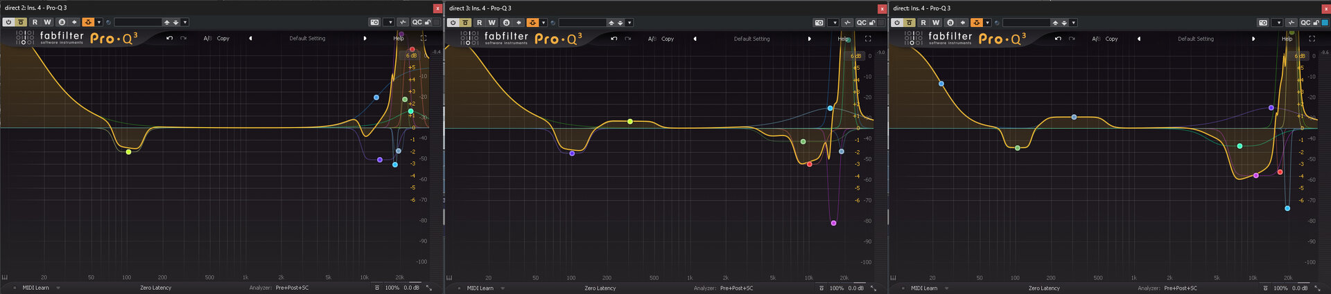This screenshot has width=1331, height=294.
Task: Select purple EQ band node in direct 2
Action: click(379, 160)
